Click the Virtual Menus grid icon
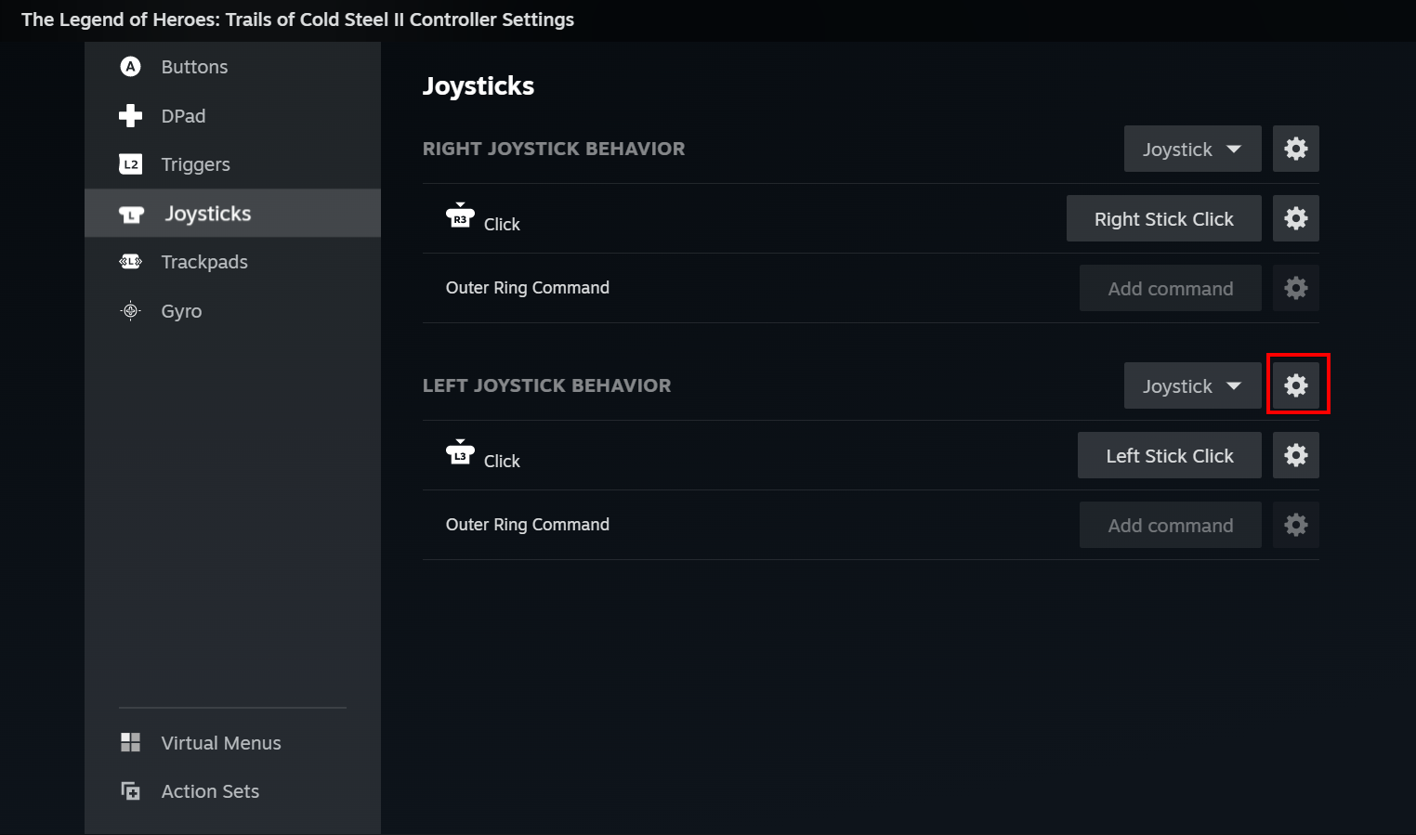 131,742
